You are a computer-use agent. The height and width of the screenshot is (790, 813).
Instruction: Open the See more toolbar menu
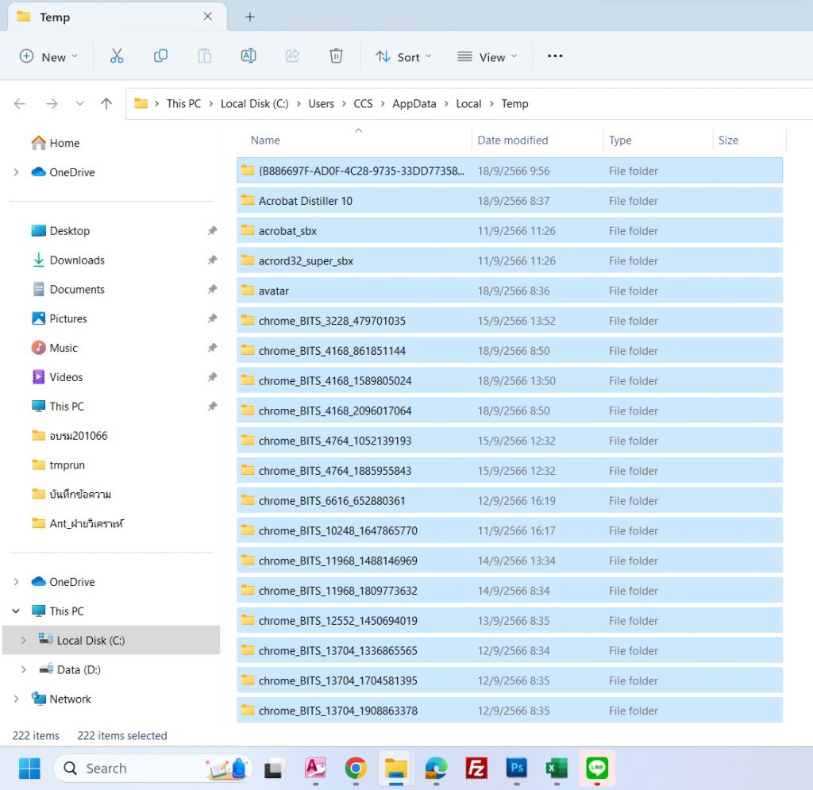pos(554,56)
